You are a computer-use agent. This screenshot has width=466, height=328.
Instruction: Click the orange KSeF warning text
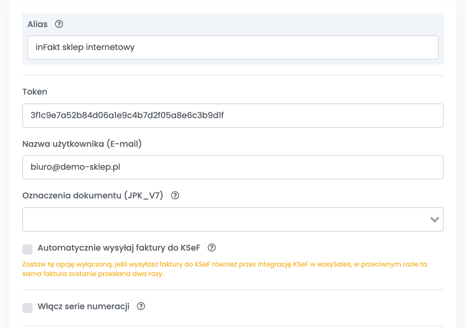225,269
